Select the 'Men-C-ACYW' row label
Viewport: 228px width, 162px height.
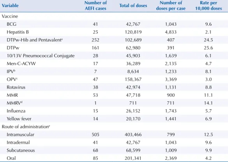pyautogui.click(x=21, y=64)
